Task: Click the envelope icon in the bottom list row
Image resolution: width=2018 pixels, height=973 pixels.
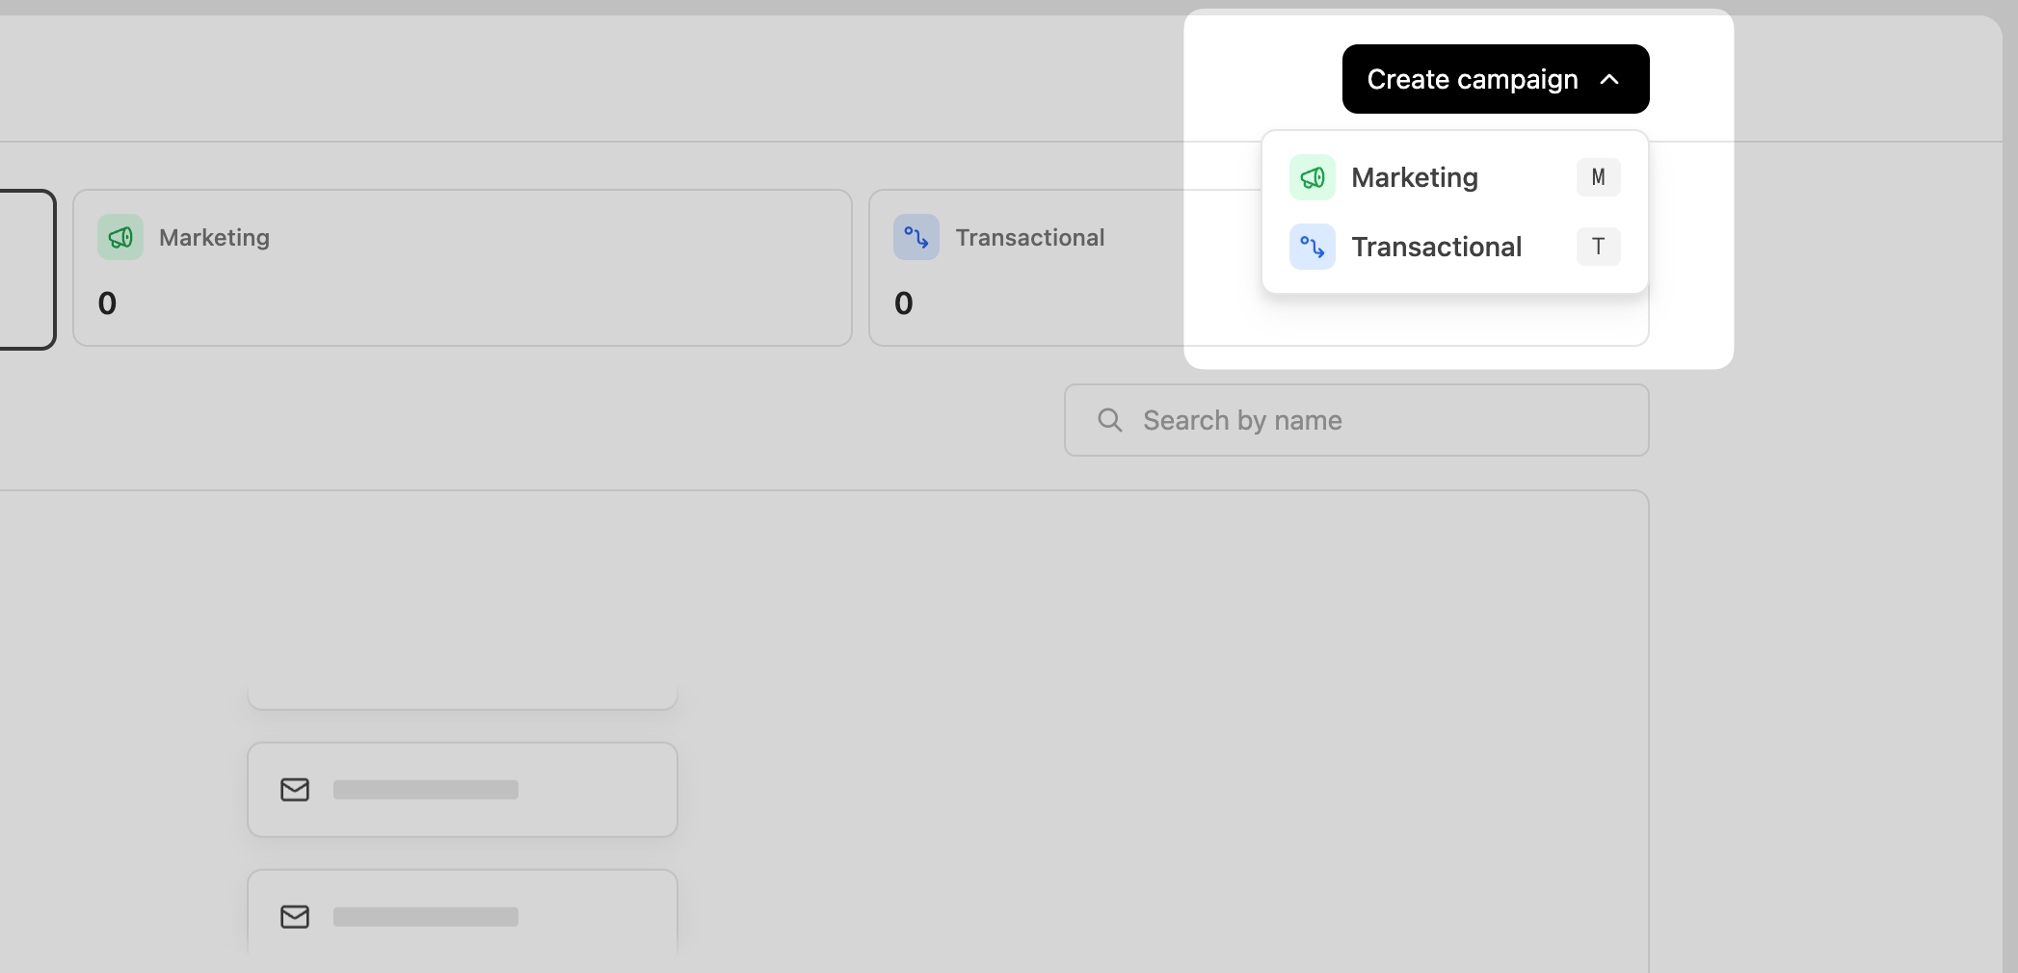Action: click(x=295, y=917)
